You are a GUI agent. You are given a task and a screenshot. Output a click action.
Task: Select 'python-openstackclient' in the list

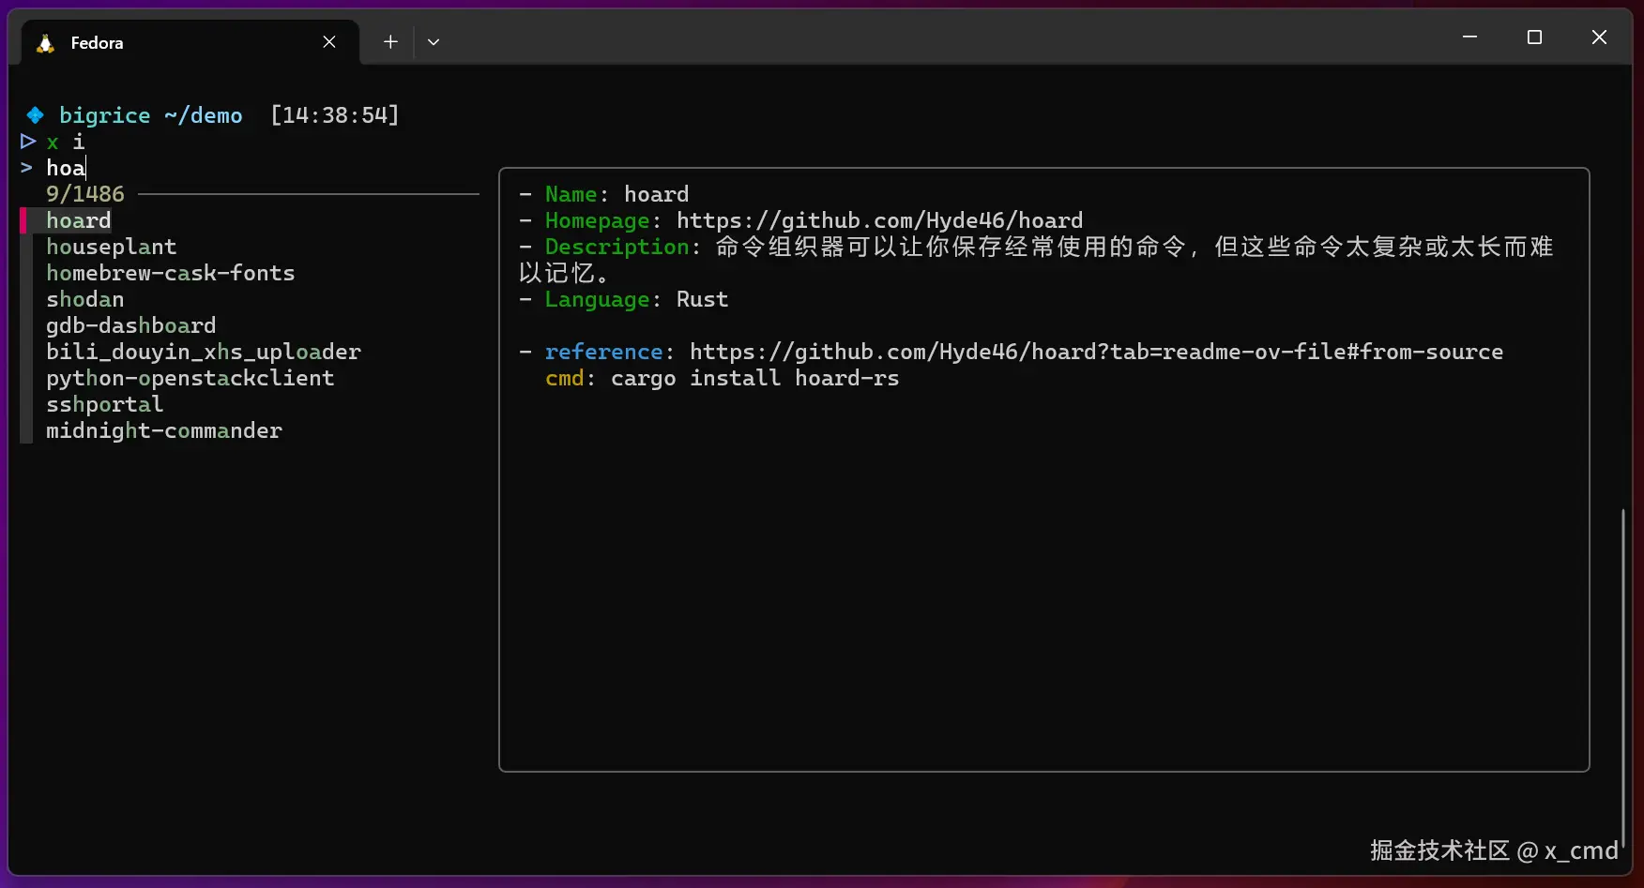click(190, 378)
